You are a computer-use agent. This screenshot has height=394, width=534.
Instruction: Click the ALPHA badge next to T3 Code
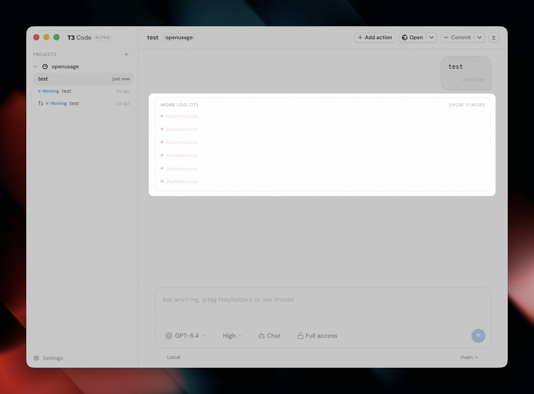pos(103,38)
